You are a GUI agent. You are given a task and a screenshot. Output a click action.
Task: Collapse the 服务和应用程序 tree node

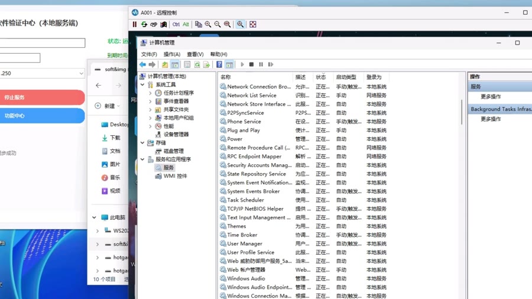[x=142, y=160]
